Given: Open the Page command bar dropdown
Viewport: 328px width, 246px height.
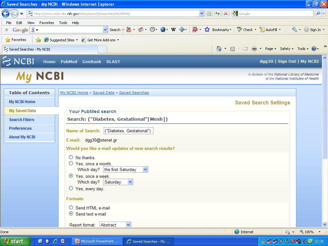Looking at the screenshot, I should click(270, 49).
